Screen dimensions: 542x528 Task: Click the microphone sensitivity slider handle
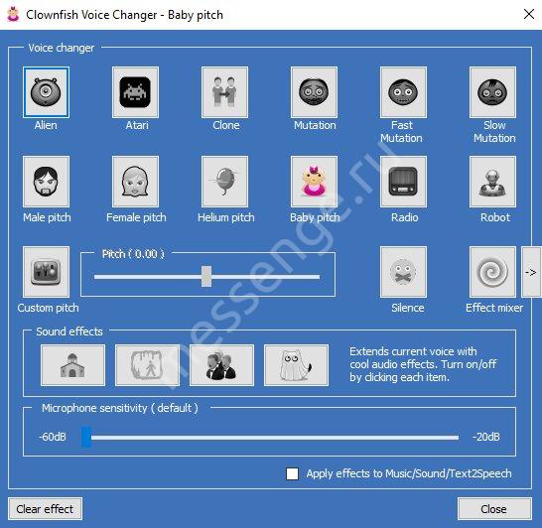[x=86, y=437]
